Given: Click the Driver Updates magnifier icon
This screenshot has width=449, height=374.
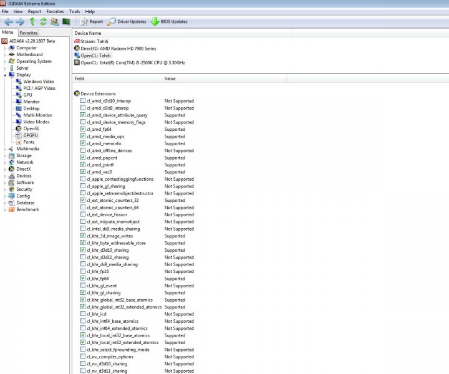Looking at the screenshot, I should pyautogui.click(x=111, y=22).
